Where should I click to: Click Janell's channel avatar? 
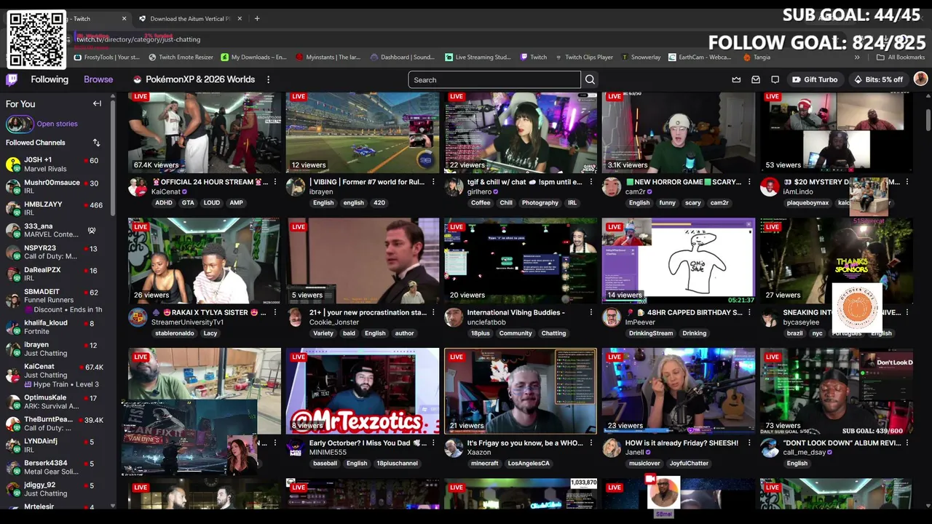(612, 448)
